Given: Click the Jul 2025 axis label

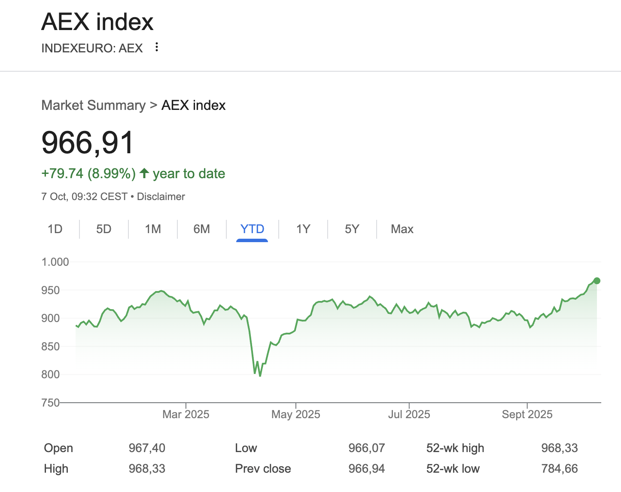Looking at the screenshot, I should (x=409, y=414).
